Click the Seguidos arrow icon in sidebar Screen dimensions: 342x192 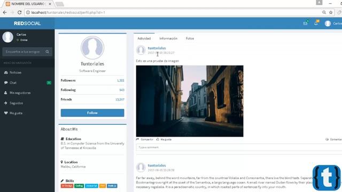[x=6, y=103]
